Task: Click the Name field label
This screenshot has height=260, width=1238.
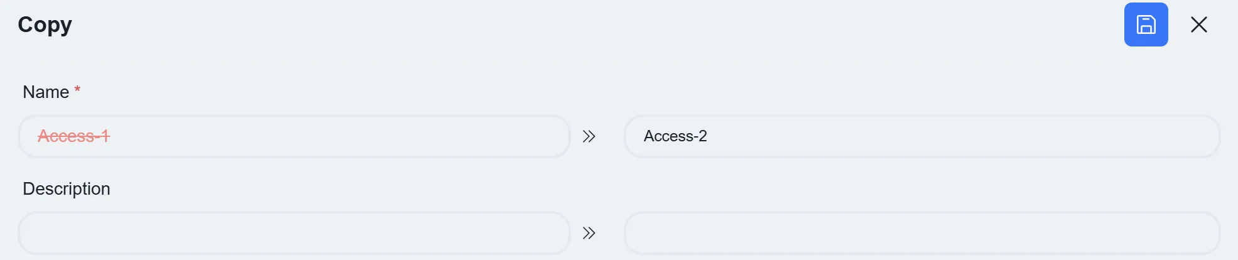Action: pos(46,92)
